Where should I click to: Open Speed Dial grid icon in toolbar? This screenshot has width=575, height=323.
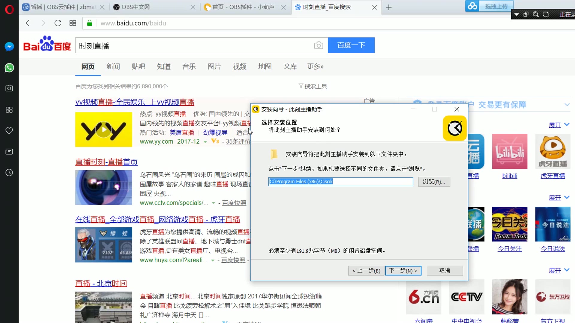(x=73, y=23)
